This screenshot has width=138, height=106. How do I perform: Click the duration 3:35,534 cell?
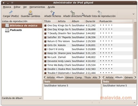90,65
